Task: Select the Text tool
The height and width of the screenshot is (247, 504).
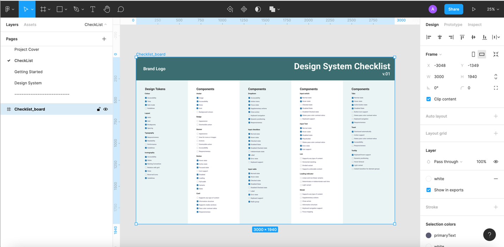Action: [93, 9]
